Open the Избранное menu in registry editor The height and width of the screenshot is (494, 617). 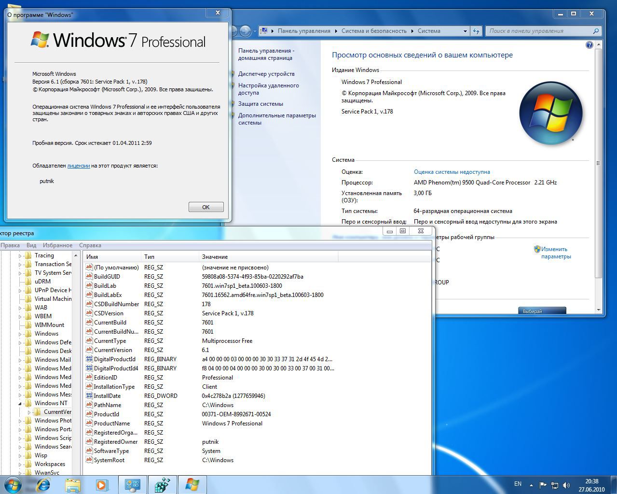pos(57,245)
